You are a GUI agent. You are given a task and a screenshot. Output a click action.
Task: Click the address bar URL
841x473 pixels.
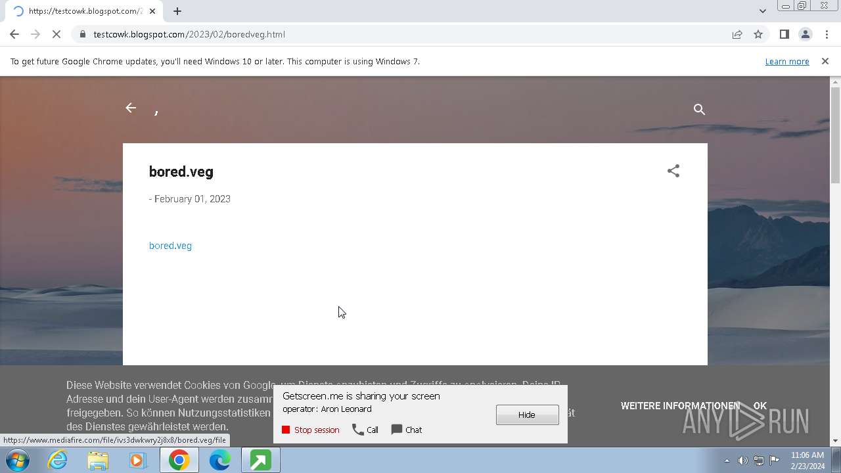pyautogui.click(x=189, y=34)
